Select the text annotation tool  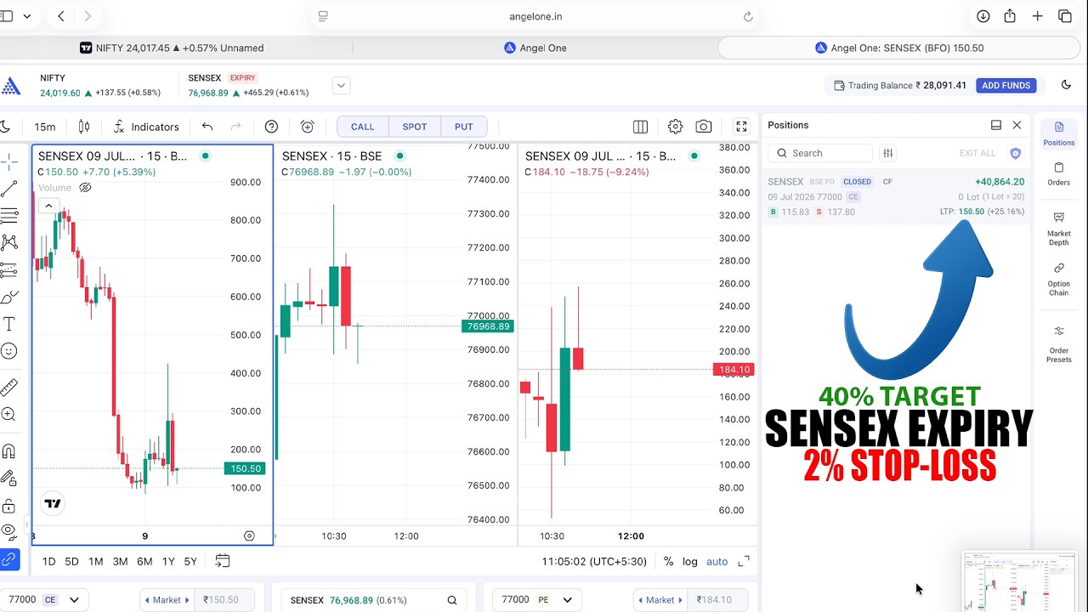click(9, 324)
